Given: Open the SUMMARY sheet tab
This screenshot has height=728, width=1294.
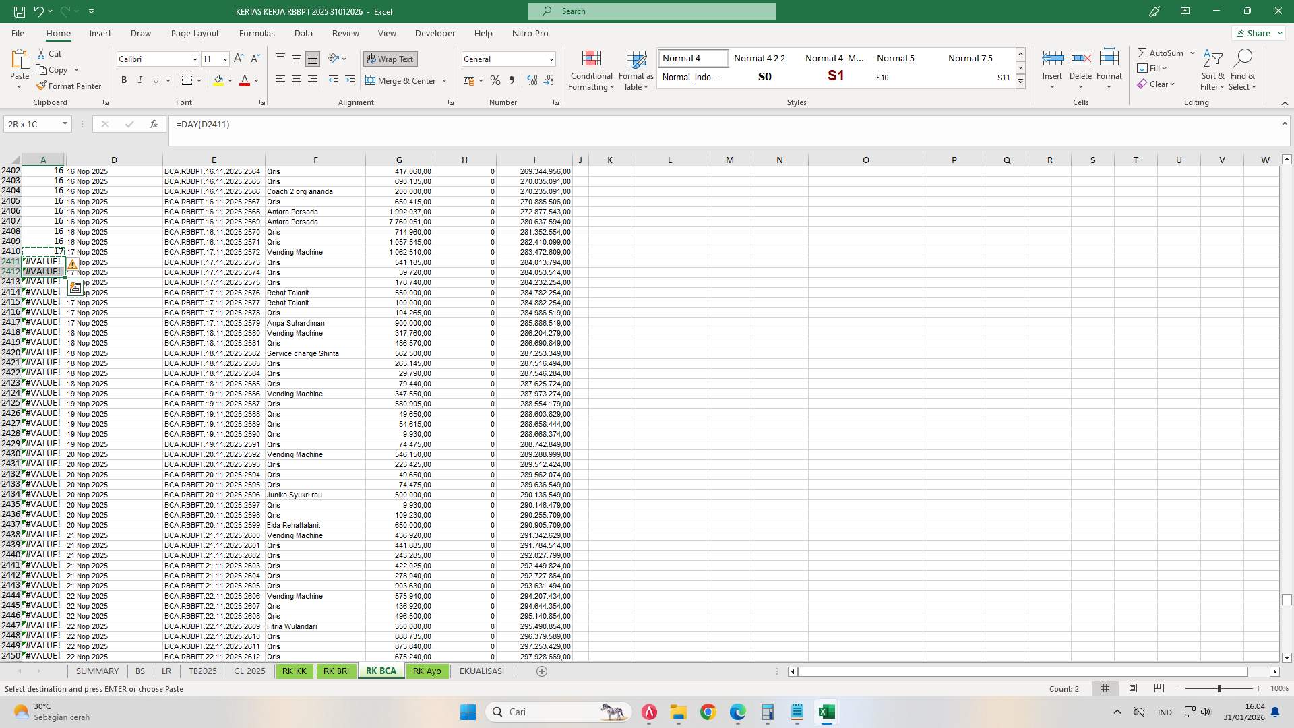Looking at the screenshot, I should click(97, 671).
